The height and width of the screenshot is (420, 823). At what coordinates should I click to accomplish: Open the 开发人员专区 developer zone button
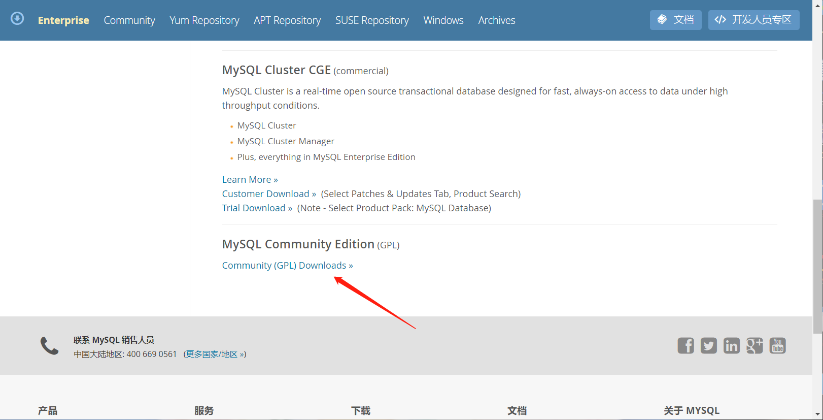[x=753, y=20]
